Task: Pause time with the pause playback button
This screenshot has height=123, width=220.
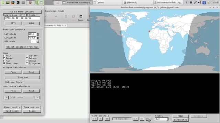Action: pyautogui.click(x=95, y=119)
